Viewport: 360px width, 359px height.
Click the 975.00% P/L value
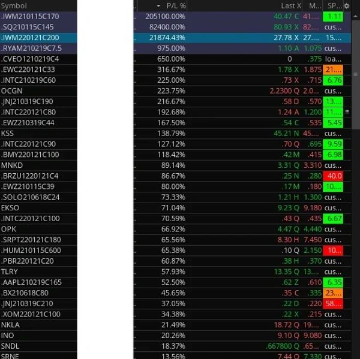(171, 49)
